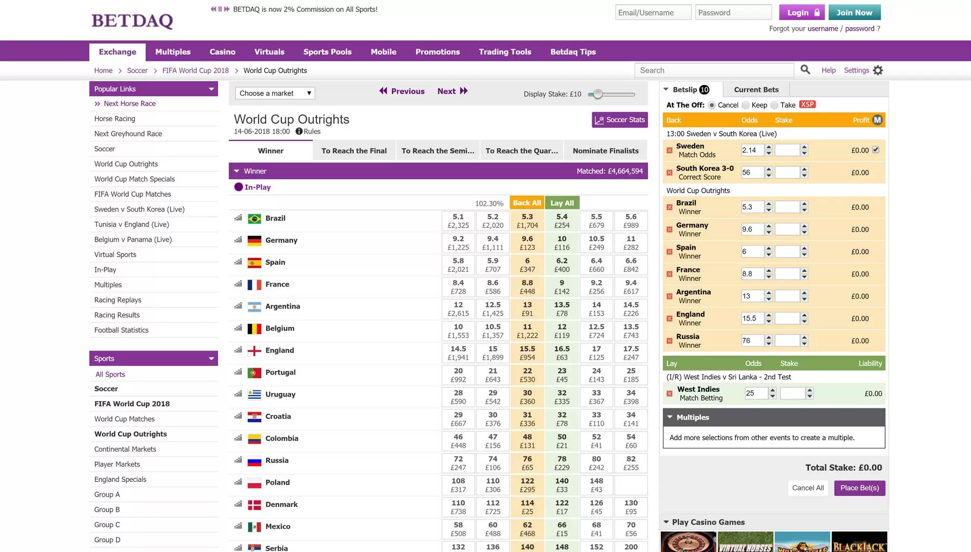Open chart icon for Brazil row

pos(238,218)
